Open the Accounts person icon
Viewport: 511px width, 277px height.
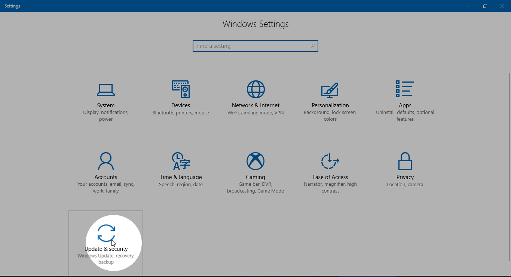tap(106, 161)
